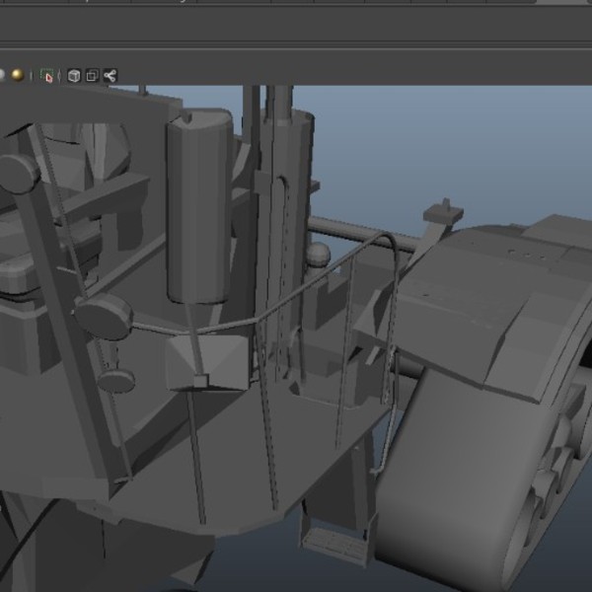Viewport: 592px width, 592px height.
Task: Toggle the X-ray joints node-graph icon
Action: point(110,76)
